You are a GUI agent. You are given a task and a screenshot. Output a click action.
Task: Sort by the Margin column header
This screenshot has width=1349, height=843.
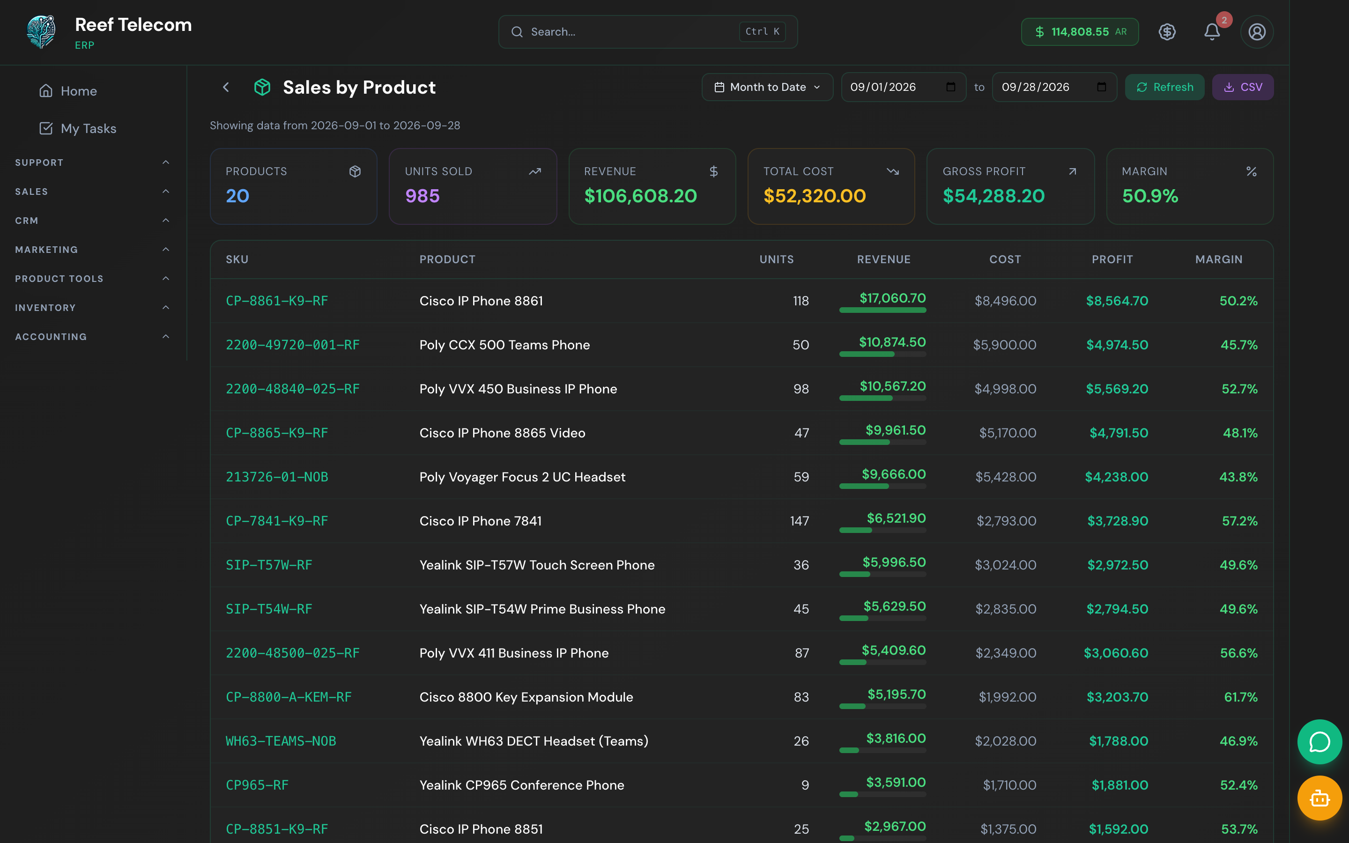click(1219, 259)
